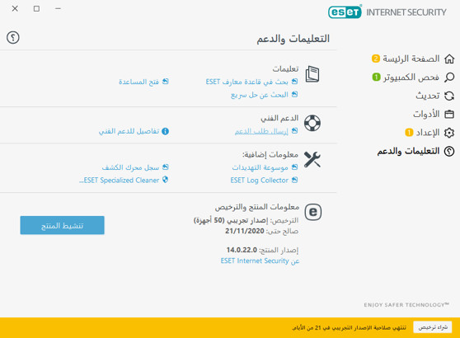The image size is (460, 338).
Task: Click the شراء ترخيص buy license button
Action: pos(433,327)
